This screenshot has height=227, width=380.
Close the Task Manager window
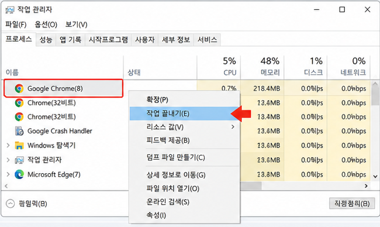(367, 10)
